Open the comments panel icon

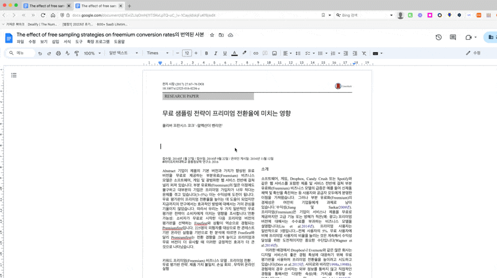453,37
